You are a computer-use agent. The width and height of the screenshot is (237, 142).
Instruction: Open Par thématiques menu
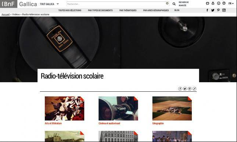tap(128, 10)
